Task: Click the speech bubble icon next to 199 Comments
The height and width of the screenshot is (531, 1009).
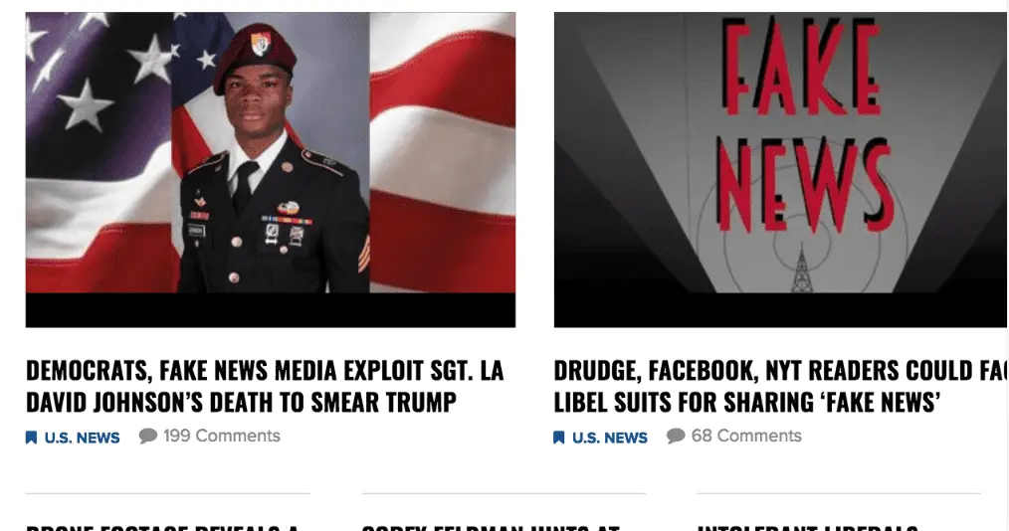Action: click(148, 436)
